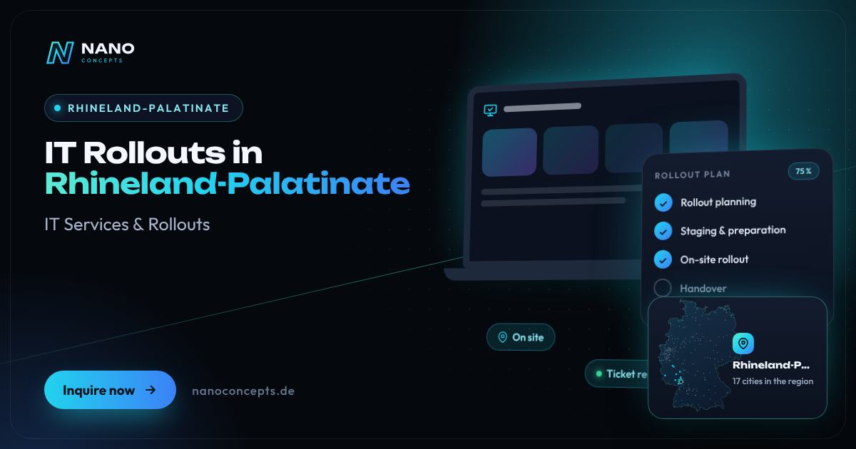Image resolution: width=856 pixels, height=449 pixels.
Task: Click the blue dot in the region badge
Action: pos(58,108)
